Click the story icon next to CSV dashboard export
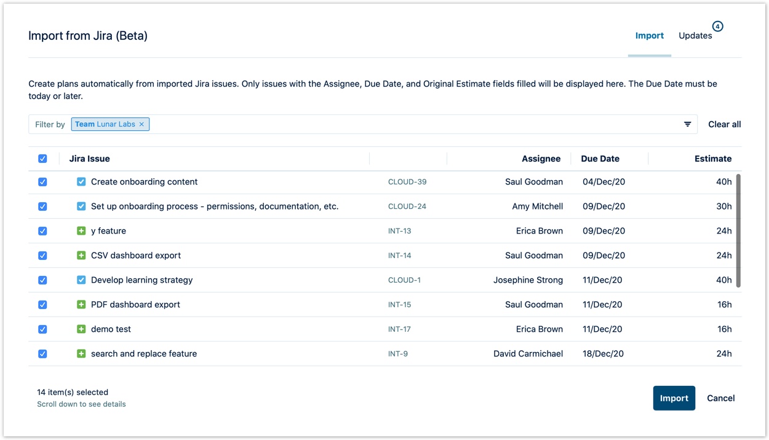The width and height of the screenshot is (769, 440). click(x=81, y=256)
